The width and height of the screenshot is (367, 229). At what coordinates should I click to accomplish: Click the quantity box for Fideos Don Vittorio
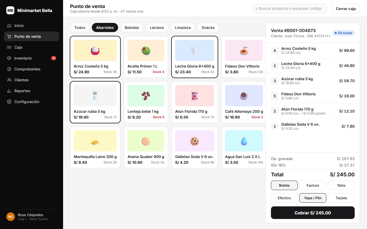275,96
